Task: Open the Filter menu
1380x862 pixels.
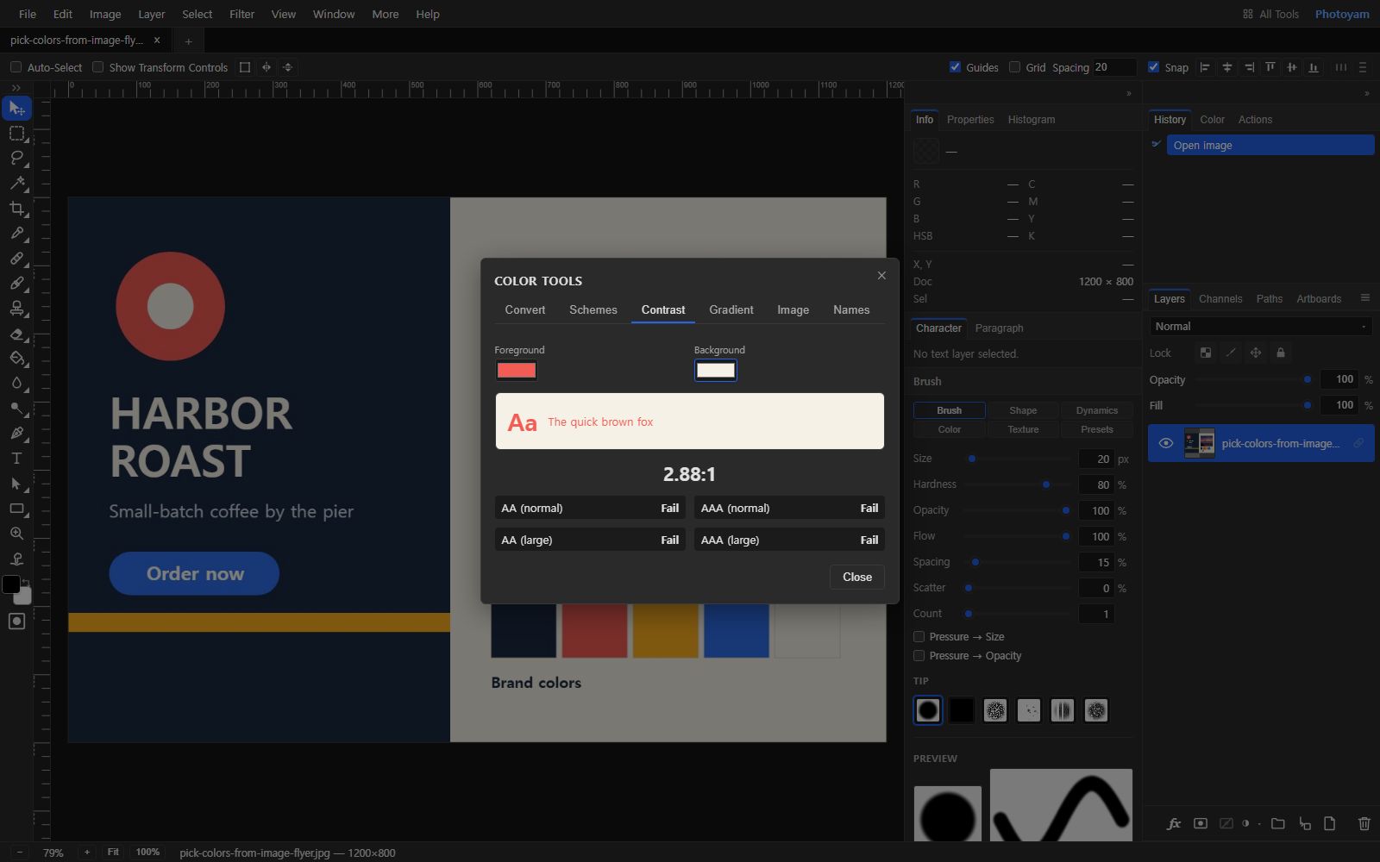Action: [x=241, y=14]
